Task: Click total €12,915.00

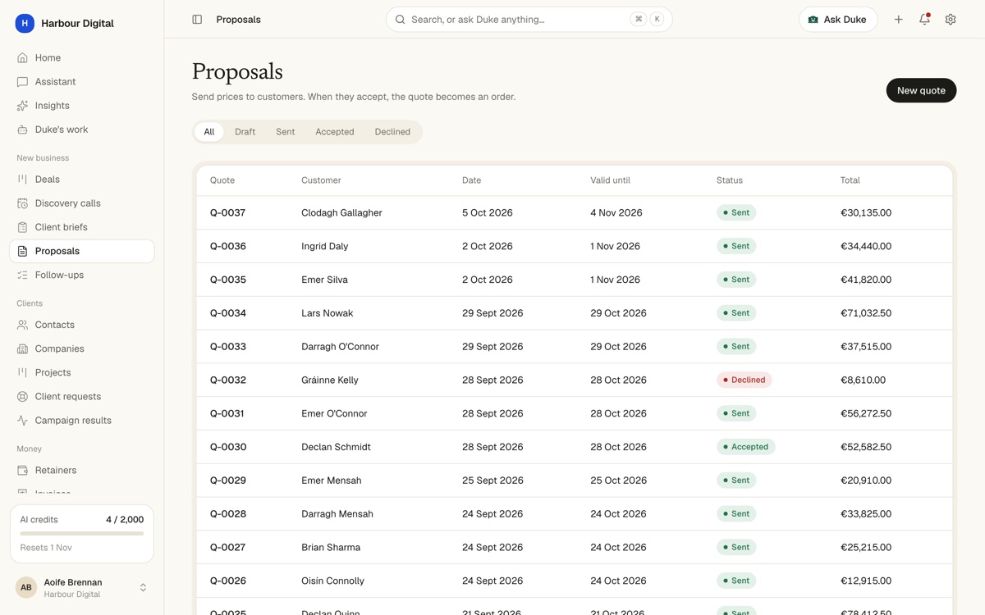Action: 866,581
